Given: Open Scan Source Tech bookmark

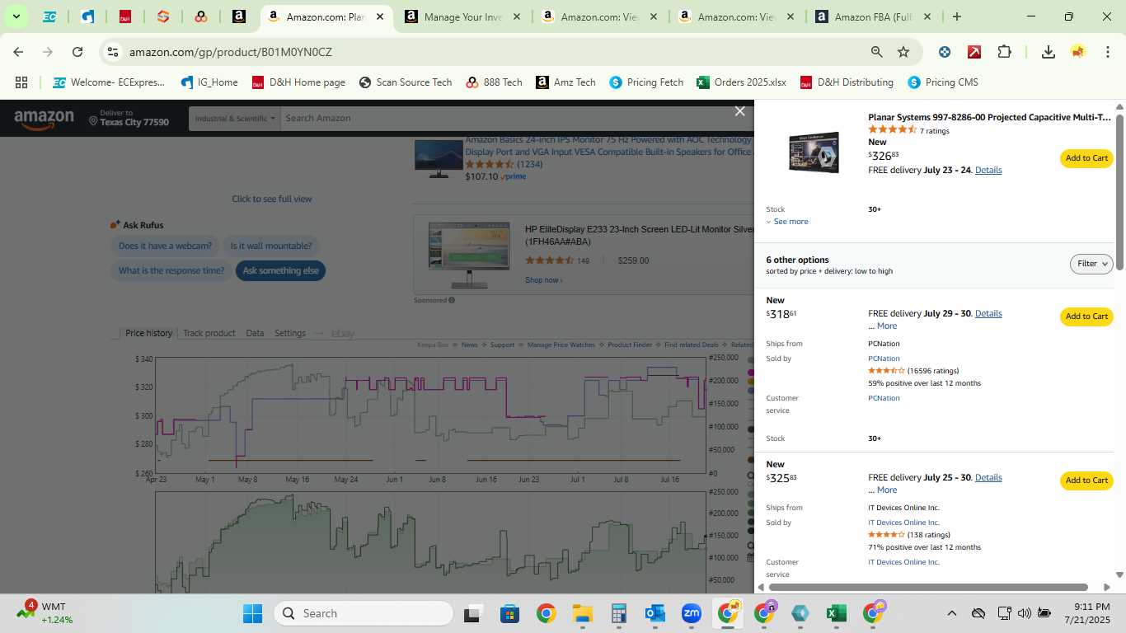Looking at the screenshot, I should pyautogui.click(x=406, y=82).
